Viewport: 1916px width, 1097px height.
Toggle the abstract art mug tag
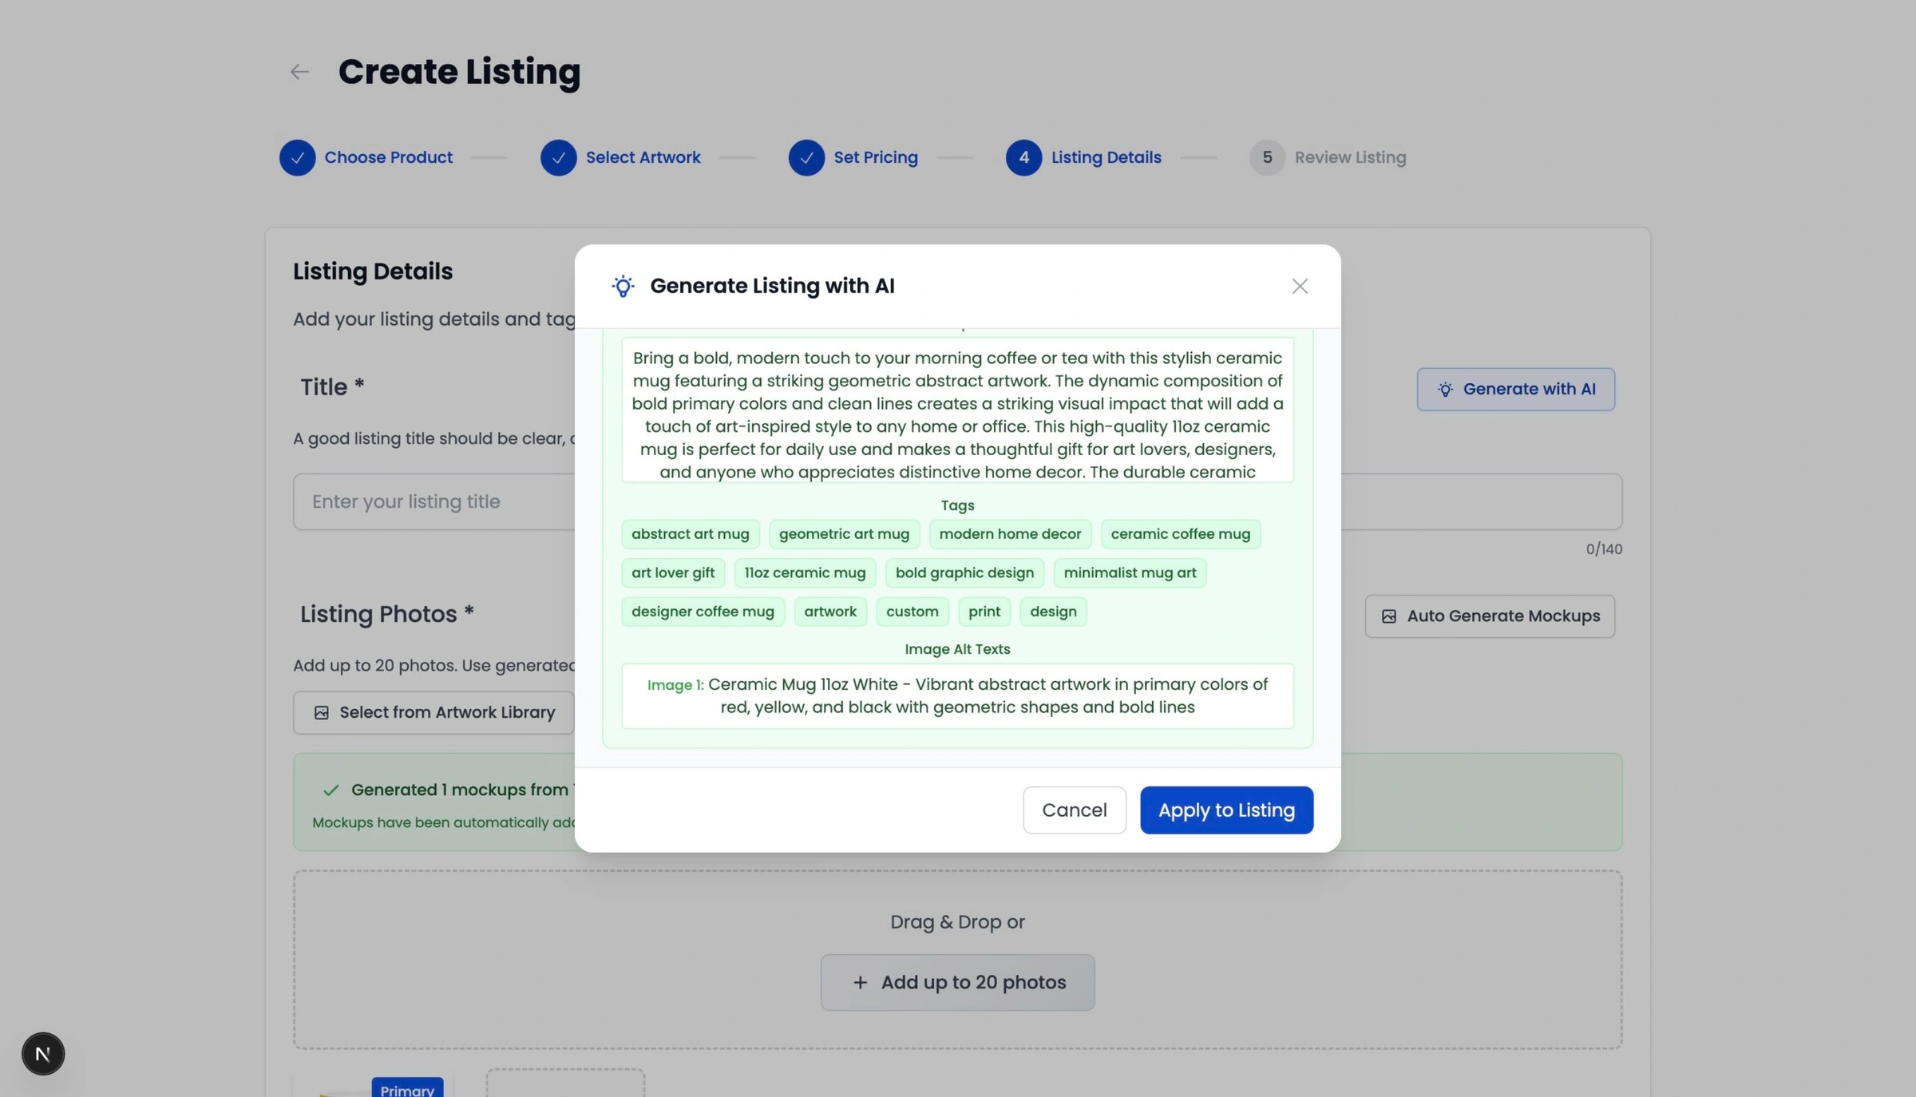click(x=690, y=533)
